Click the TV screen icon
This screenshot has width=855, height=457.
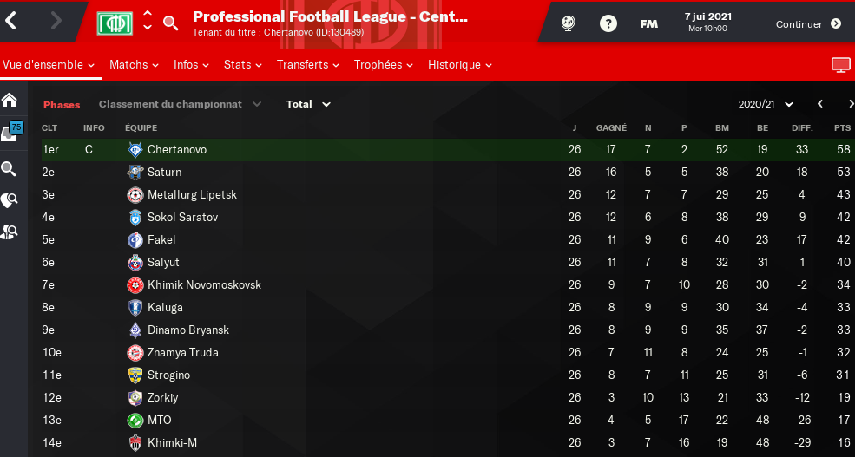click(839, 65)
